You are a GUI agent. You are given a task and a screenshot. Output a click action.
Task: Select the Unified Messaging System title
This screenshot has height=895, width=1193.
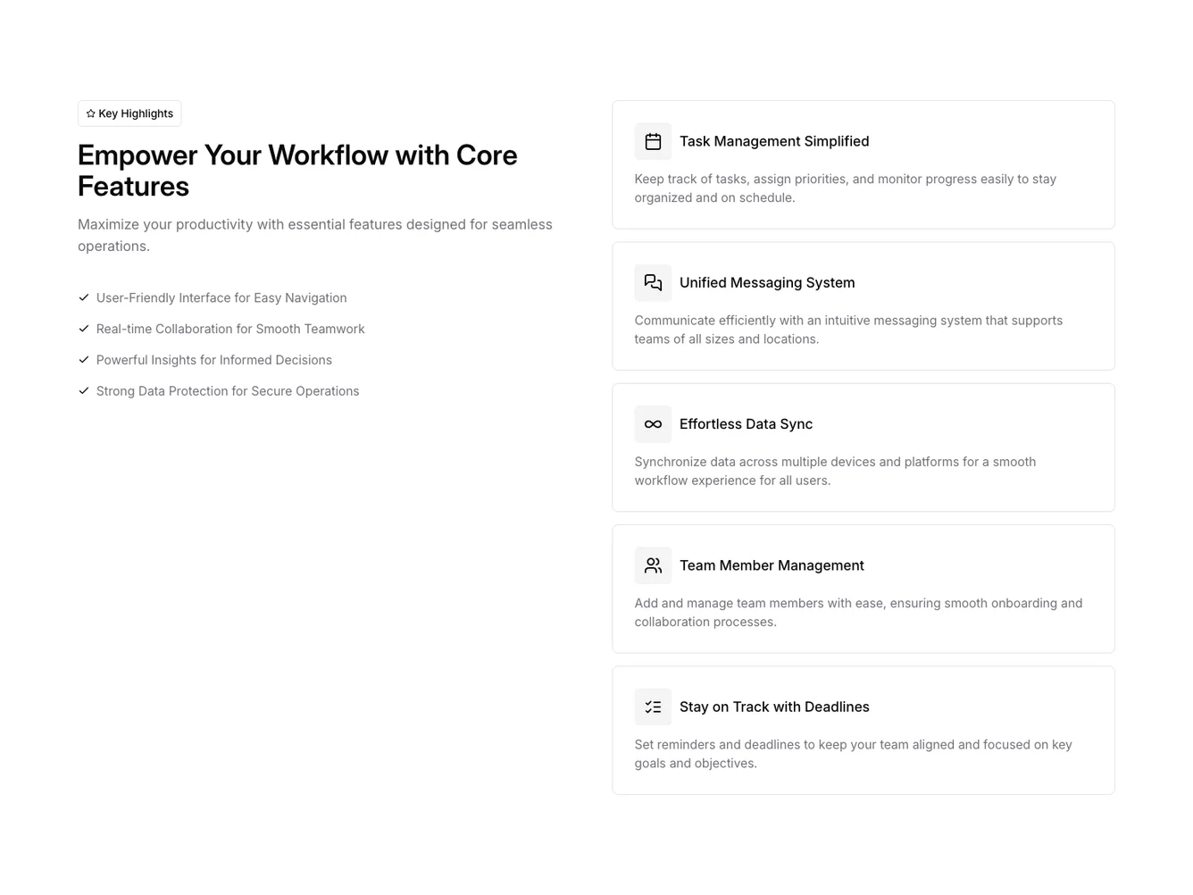click(766, 282)
